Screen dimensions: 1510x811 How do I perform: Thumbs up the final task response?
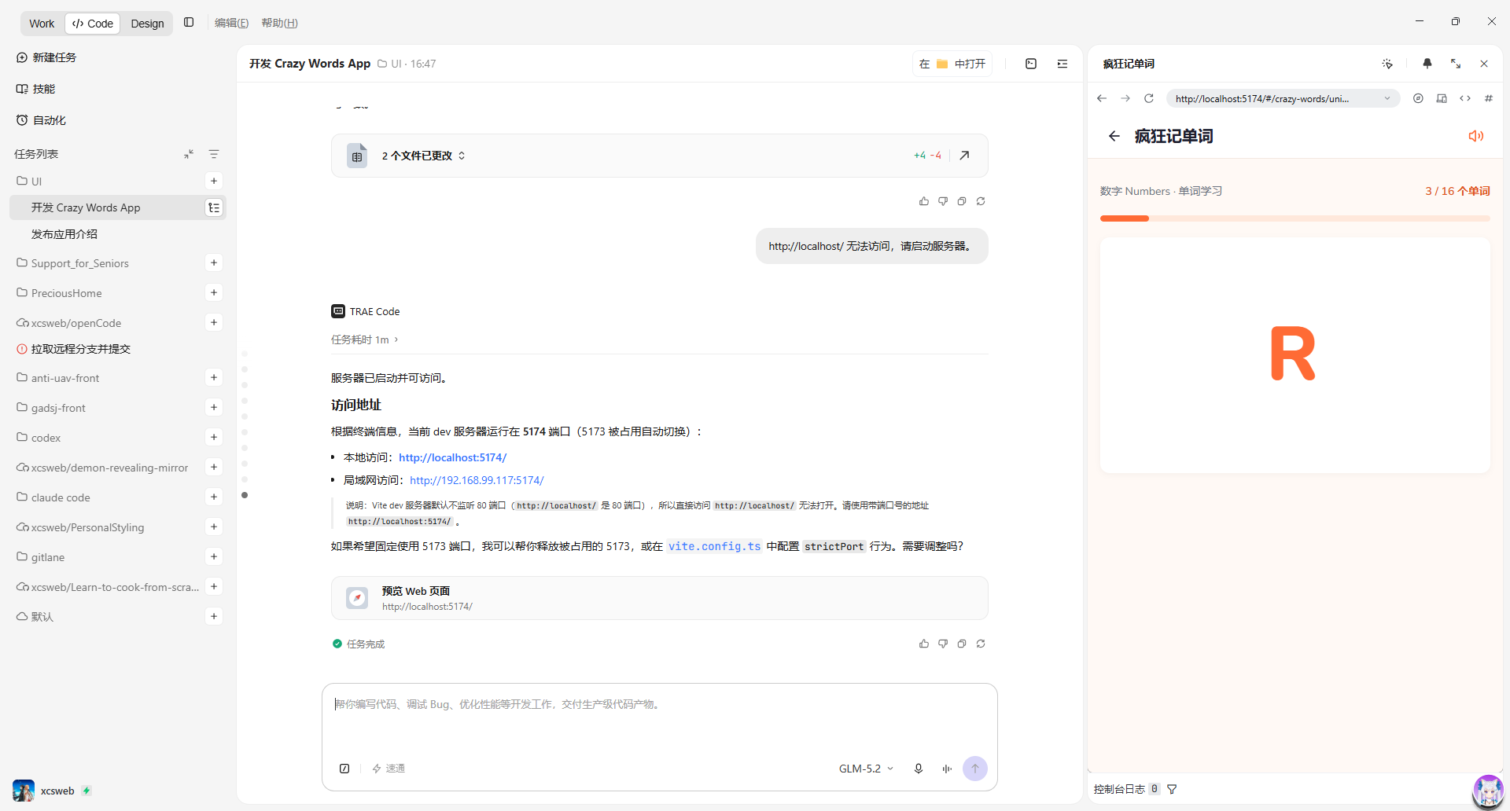[924, 644]
